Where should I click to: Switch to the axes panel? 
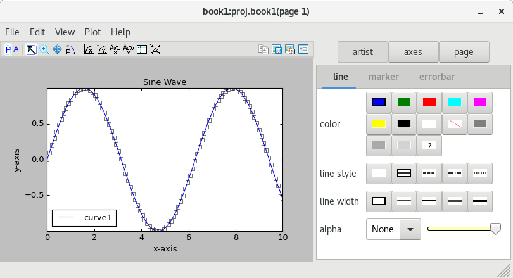tap(413, 52)
